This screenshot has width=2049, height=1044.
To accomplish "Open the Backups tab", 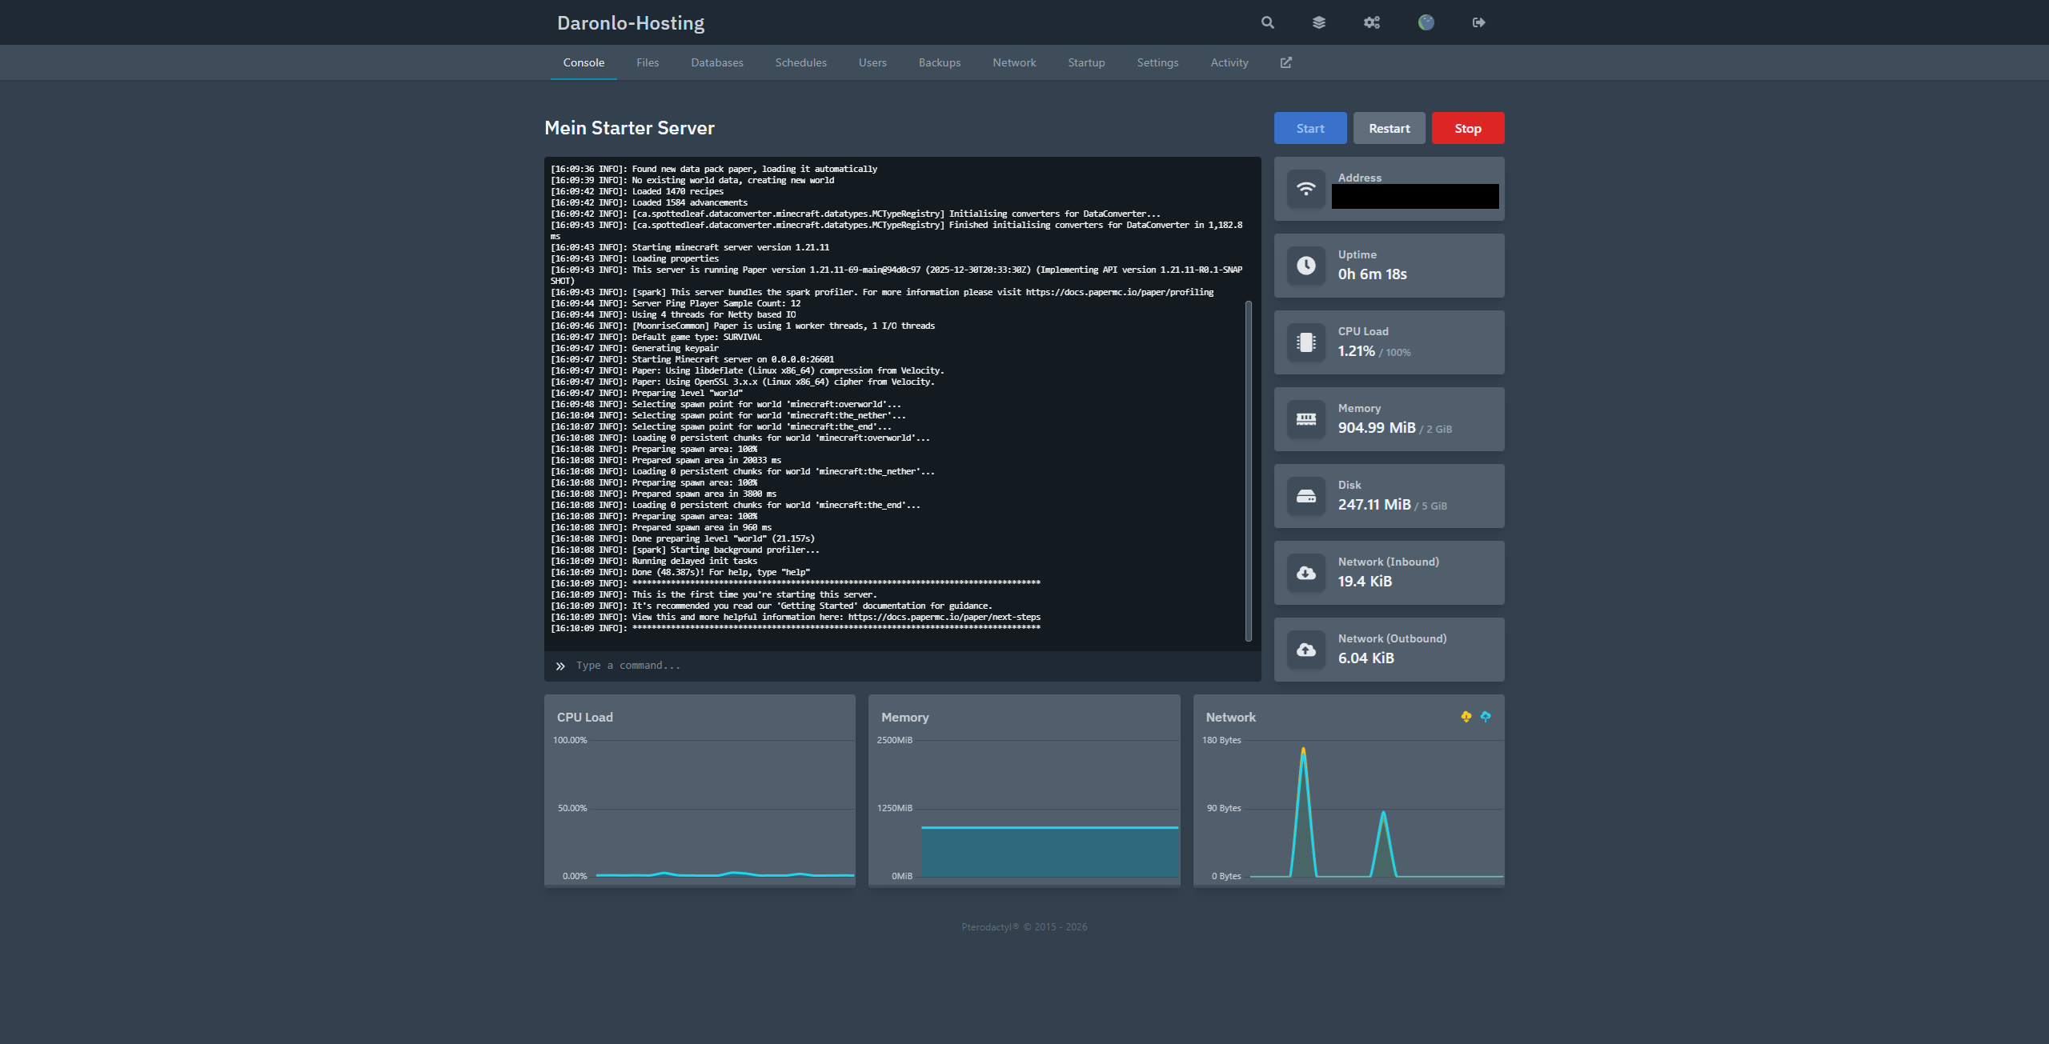I will coord(939,62).
